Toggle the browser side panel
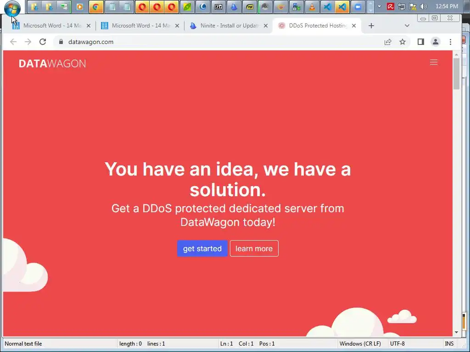The width and height of the screenshot is (470, 352). point(421,42)
